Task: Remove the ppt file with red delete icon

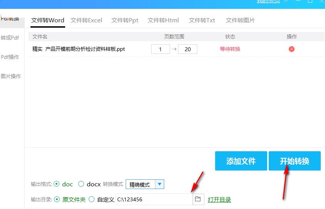Action: 291,49
